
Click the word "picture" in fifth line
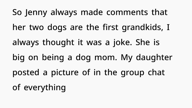[x=65, y=73]
